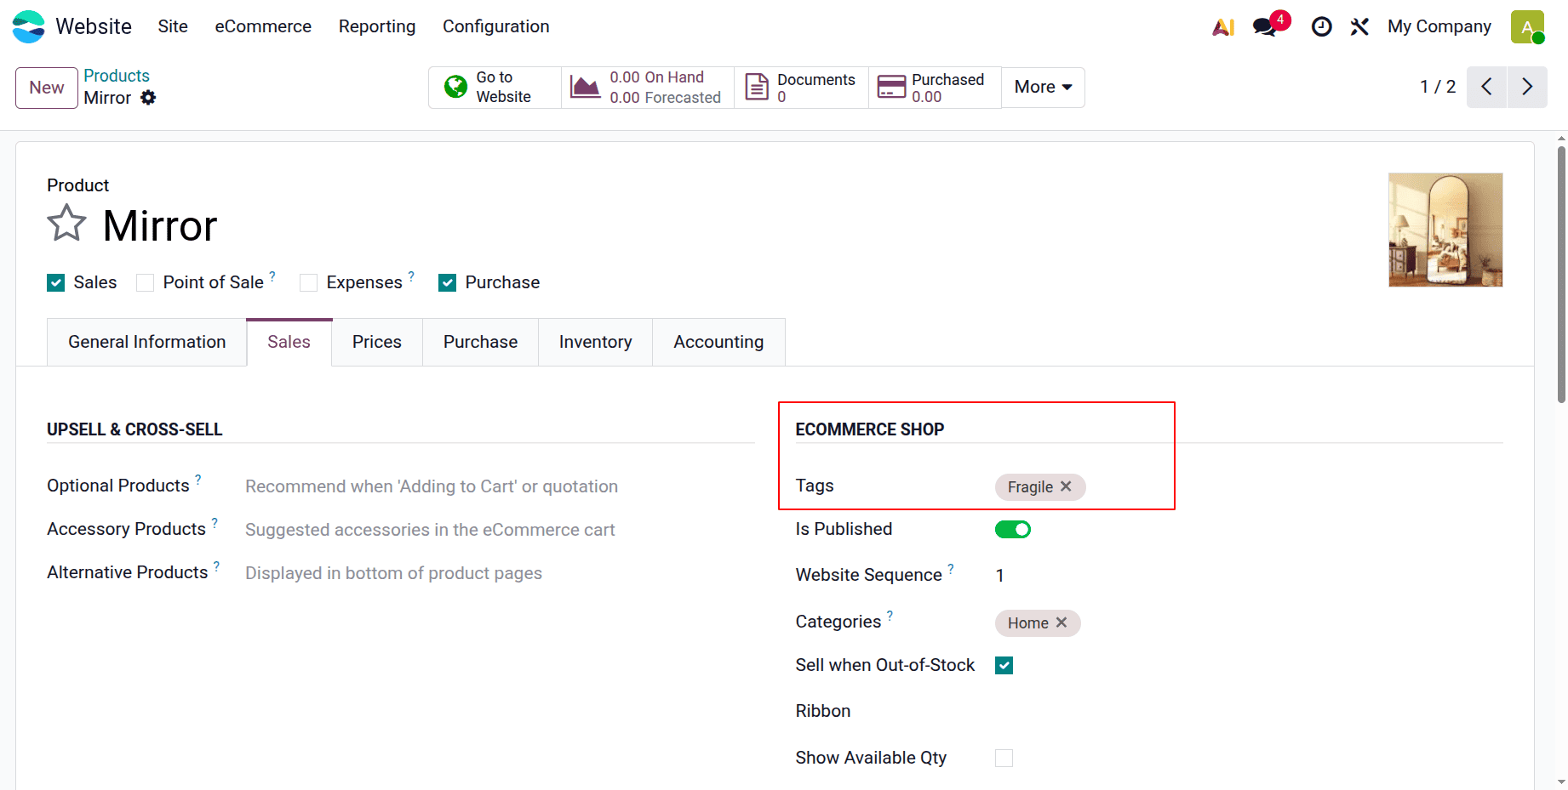Toggle the Purchase checkbox
This screenshot has width=1568, height=790.
(448, 283)
